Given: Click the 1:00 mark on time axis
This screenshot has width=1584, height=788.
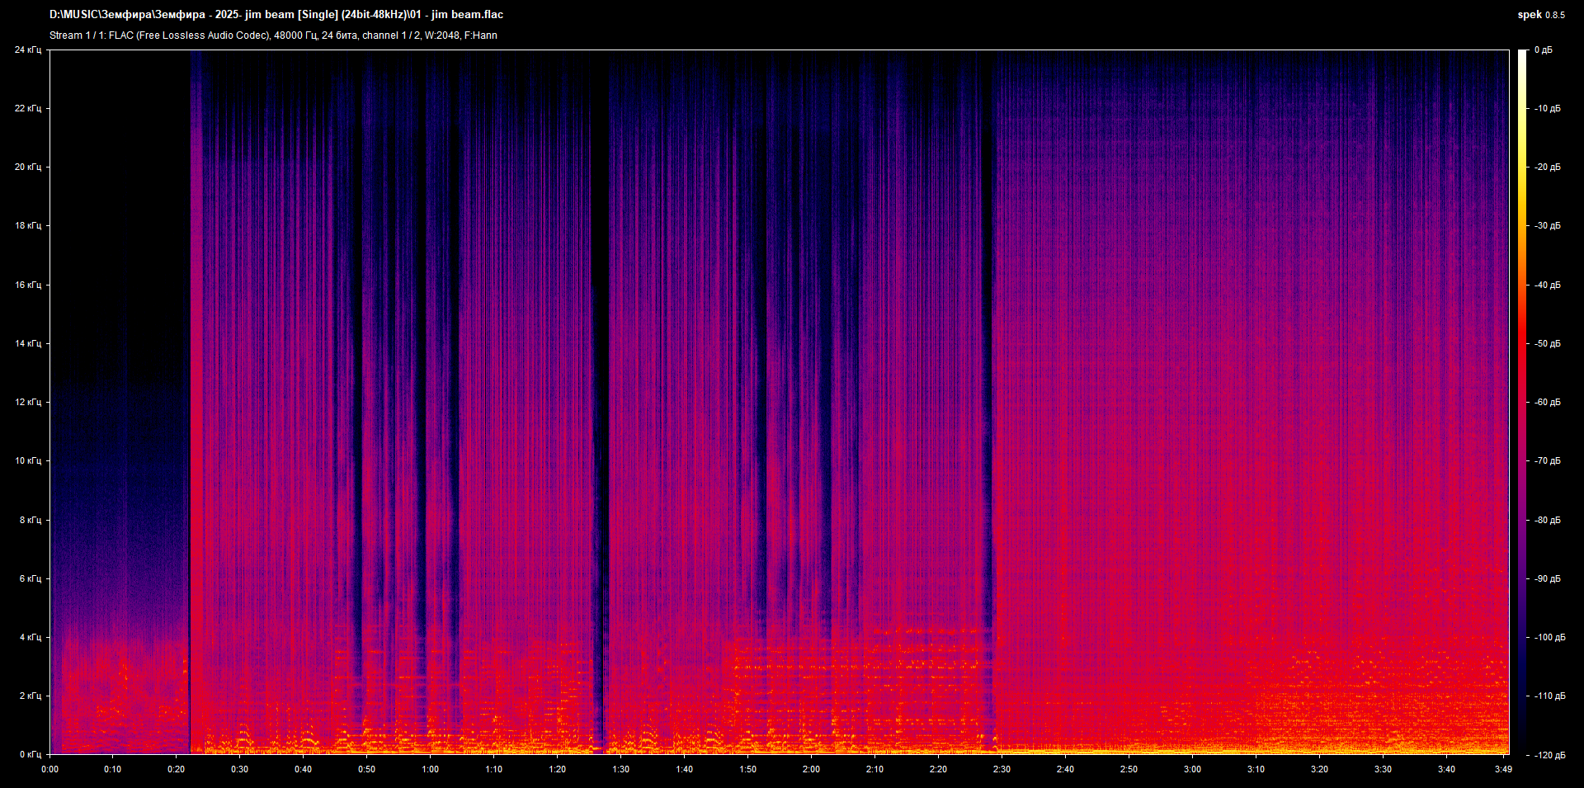Looking at the screenshot, I should point(430,769).
